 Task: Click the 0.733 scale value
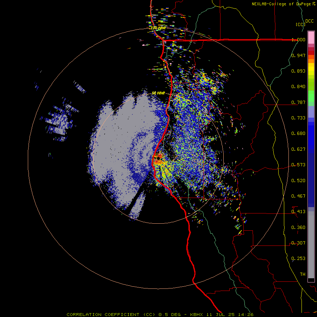(298, 118)
